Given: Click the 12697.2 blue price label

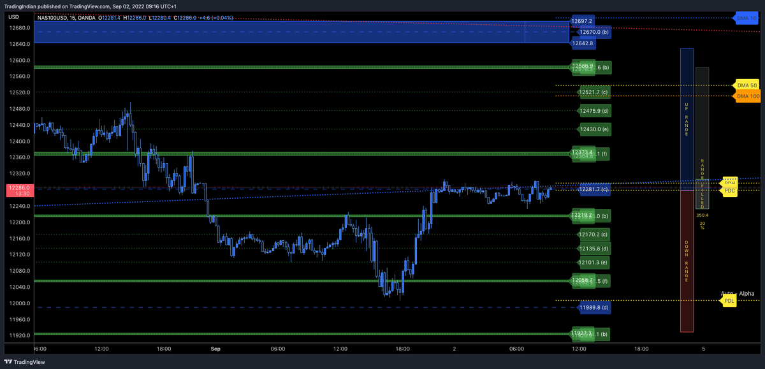Looking at the screenshot, I should click(x=583, y=21).
